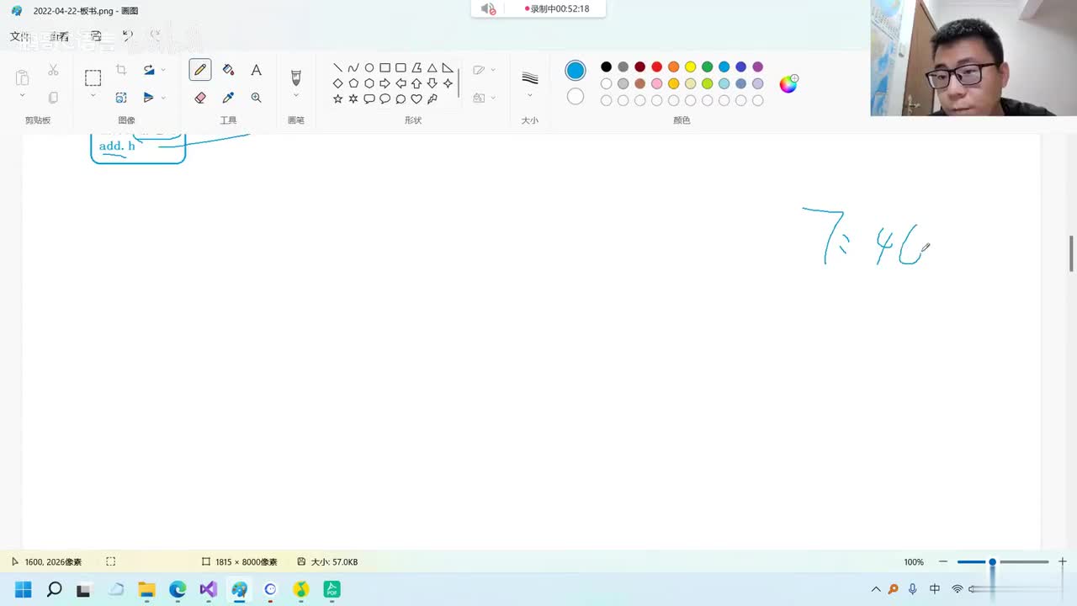This screenshot has width=1077, height=606.
Task: Open the 文件 menu
Action: (x=19, y=36)
